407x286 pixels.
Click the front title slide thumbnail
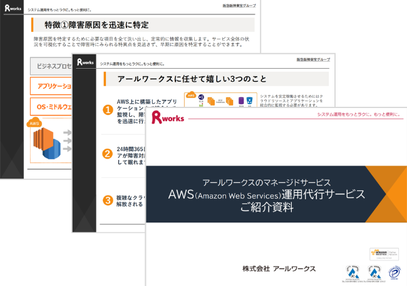click(x=276, y=197)
